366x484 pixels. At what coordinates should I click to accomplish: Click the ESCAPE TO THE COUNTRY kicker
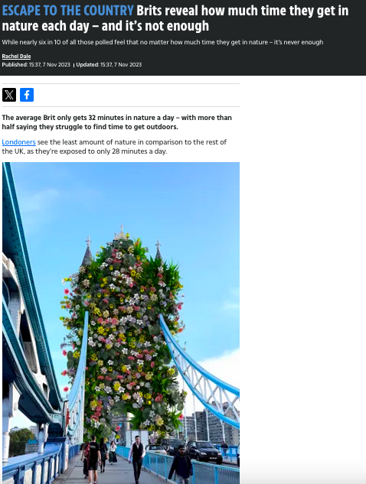[x=67, y=11]
